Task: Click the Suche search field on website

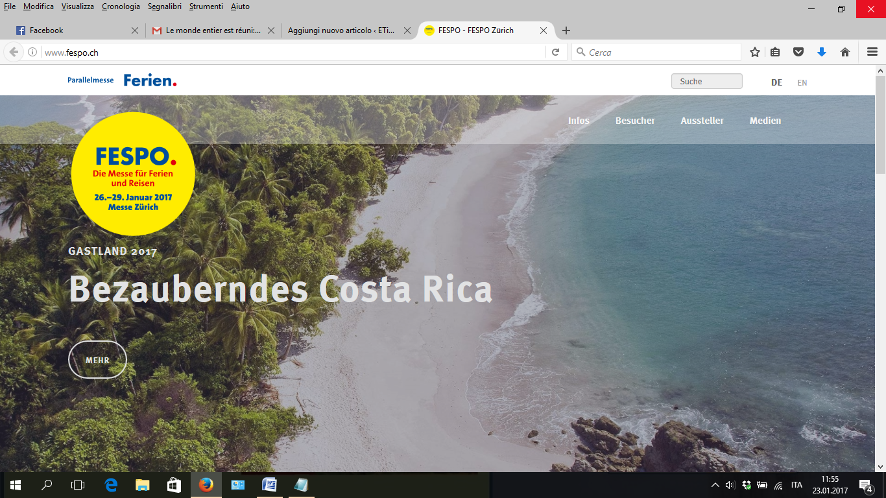Action: pos(707,82)
